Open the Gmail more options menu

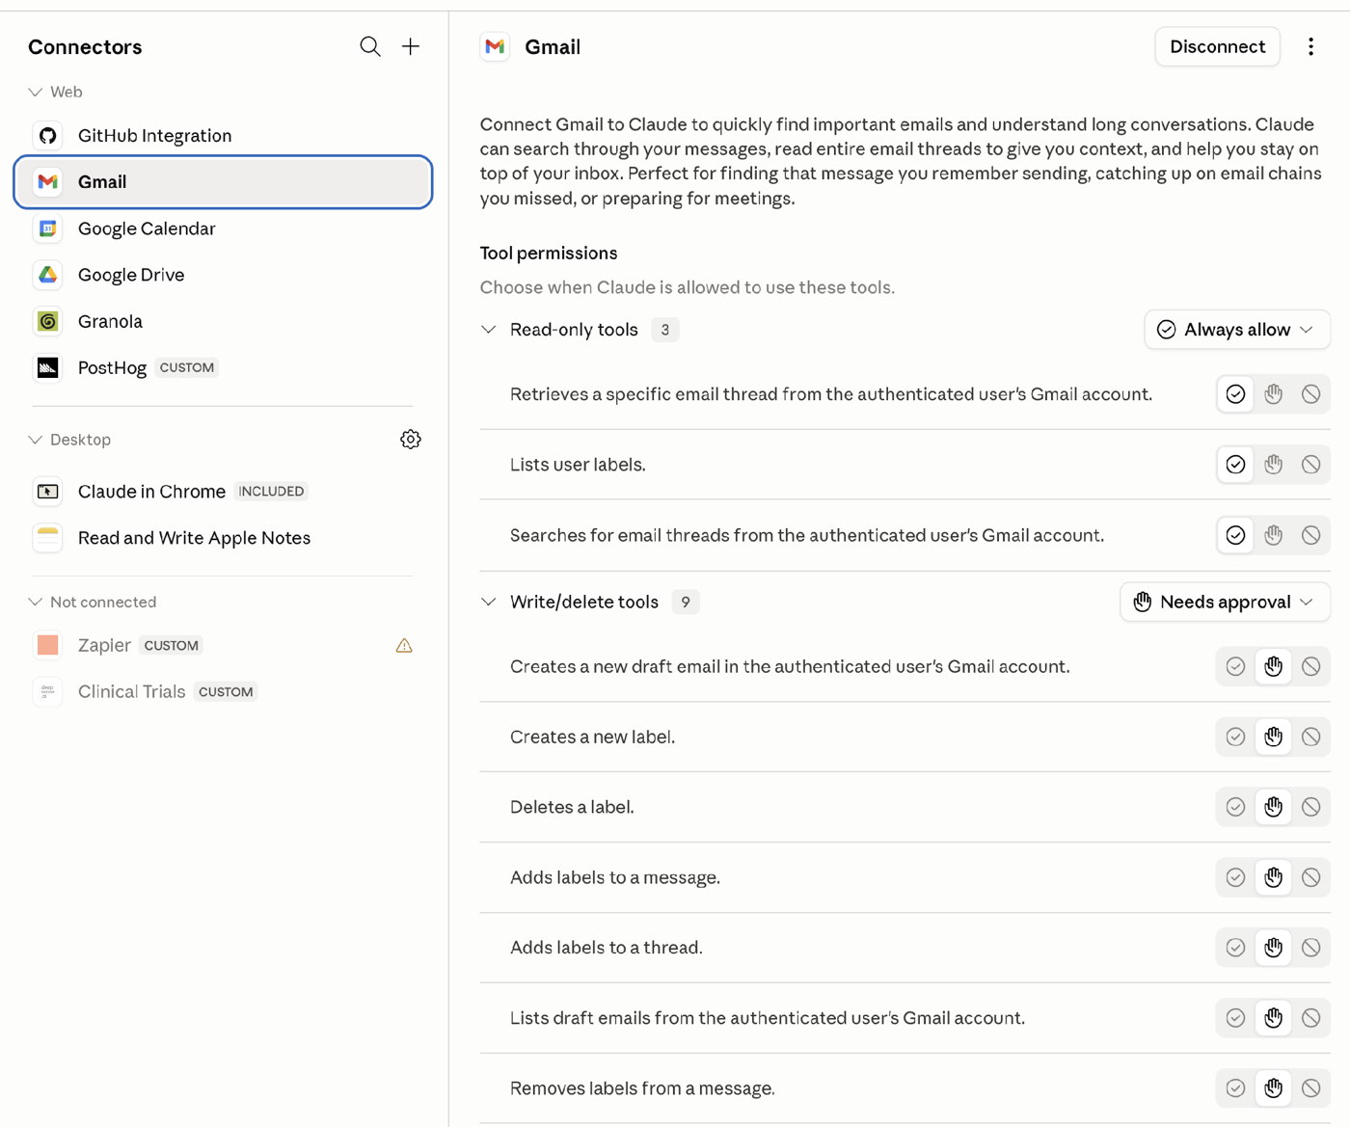[1310, 46]
